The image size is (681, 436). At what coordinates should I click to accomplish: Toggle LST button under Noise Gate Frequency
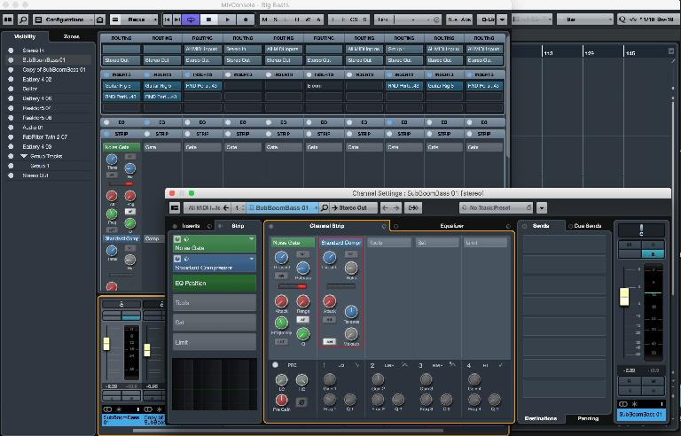coord(281,342)
